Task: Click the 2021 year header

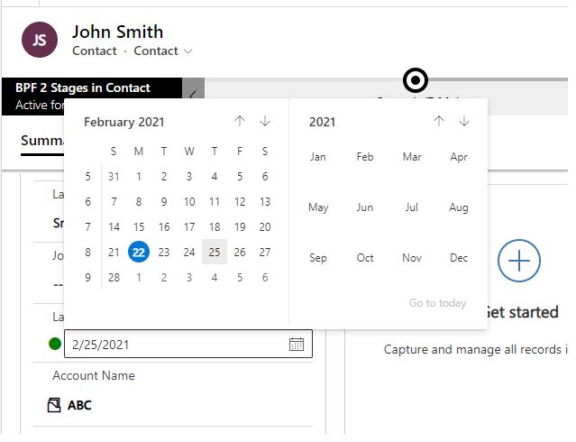Action: pos(322,122)
